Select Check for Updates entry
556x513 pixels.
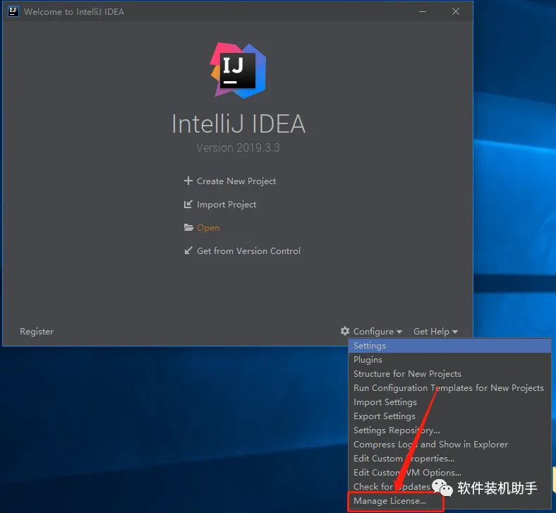449,487
